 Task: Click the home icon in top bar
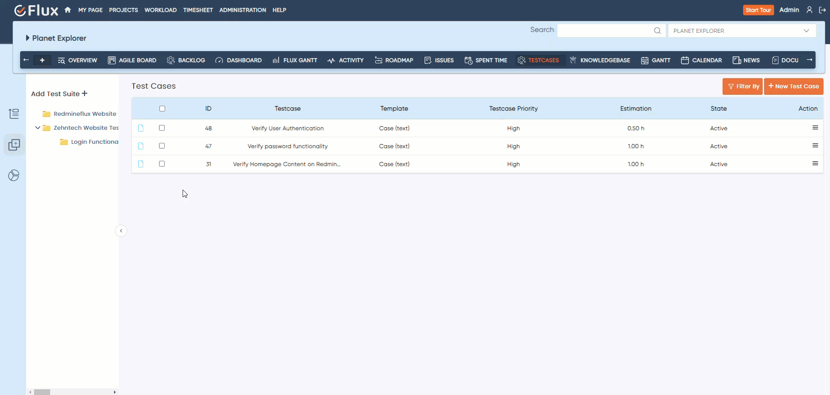point(68,10)
